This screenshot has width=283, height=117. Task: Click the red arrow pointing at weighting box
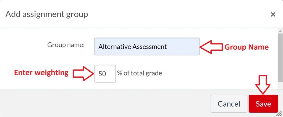point(83,73)
